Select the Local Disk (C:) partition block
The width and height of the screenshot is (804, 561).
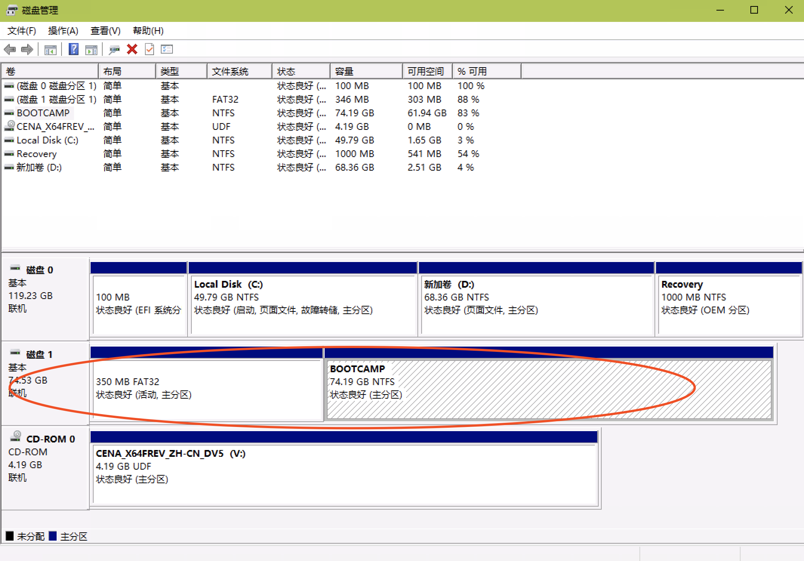303,304
